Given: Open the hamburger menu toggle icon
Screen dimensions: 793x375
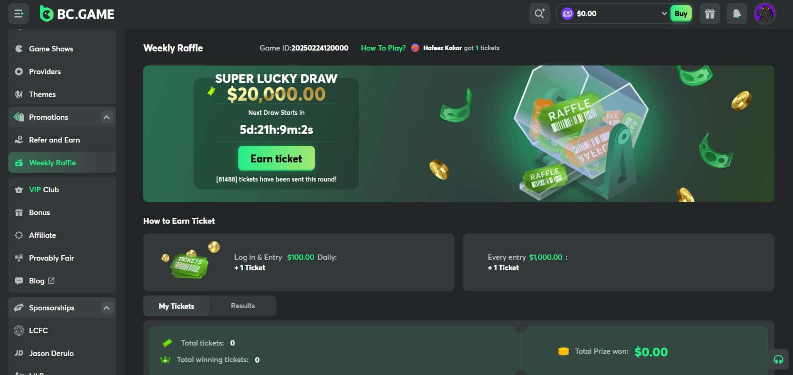Looking at the screenshot, I should pyautogui.click(x=19, y=14).
